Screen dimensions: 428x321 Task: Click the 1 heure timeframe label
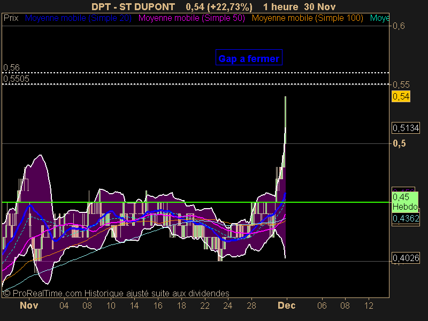[280, 6]
